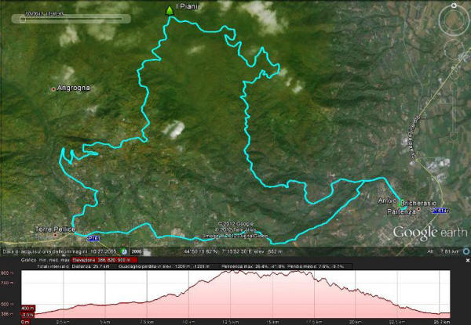
Task: Click the eye altitude readout at bottom right
Action: pos(445,251)
